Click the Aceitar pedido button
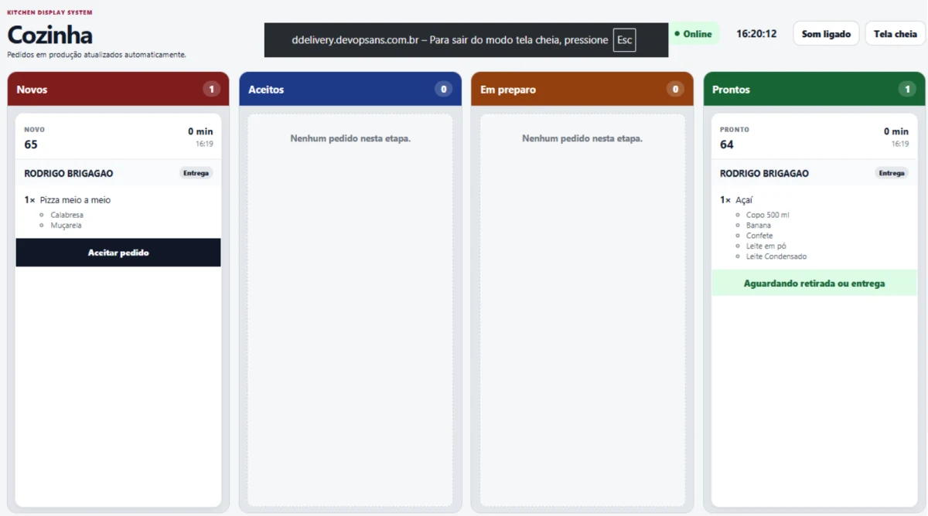 pyautogui.click(x=118, y=253)
